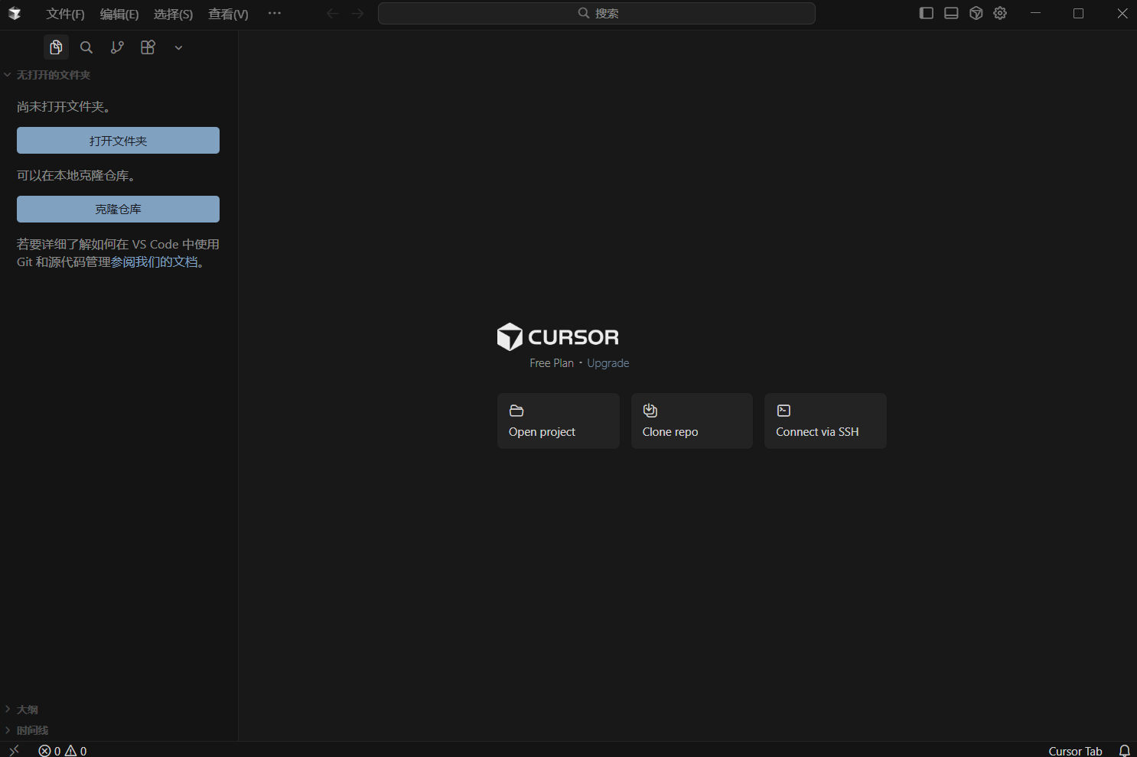
Task: Open the 查看(V) menu
Action: click(228, 14)
